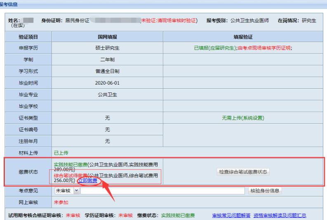
Task: Open the 未审核 dropdown for 考点意见
Action: tap(66, 191)
